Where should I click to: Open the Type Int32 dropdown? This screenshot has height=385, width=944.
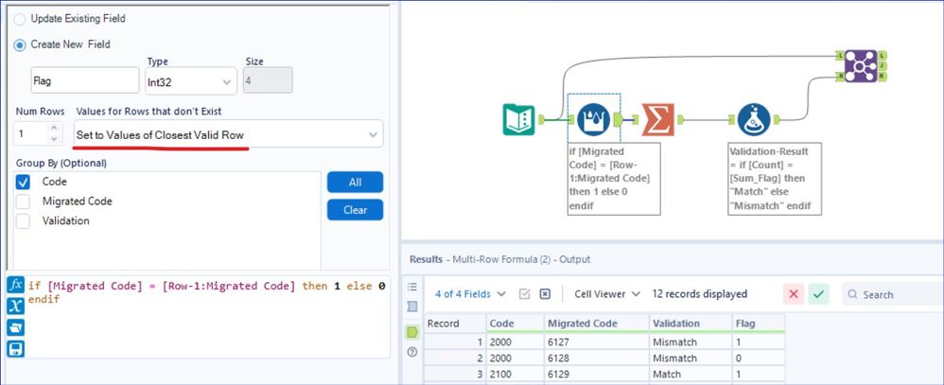point(191,81)
